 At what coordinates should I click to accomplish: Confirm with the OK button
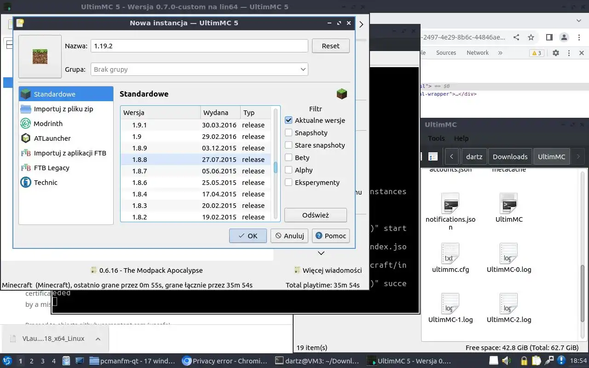pyautogui.click(x=248, y=236)
